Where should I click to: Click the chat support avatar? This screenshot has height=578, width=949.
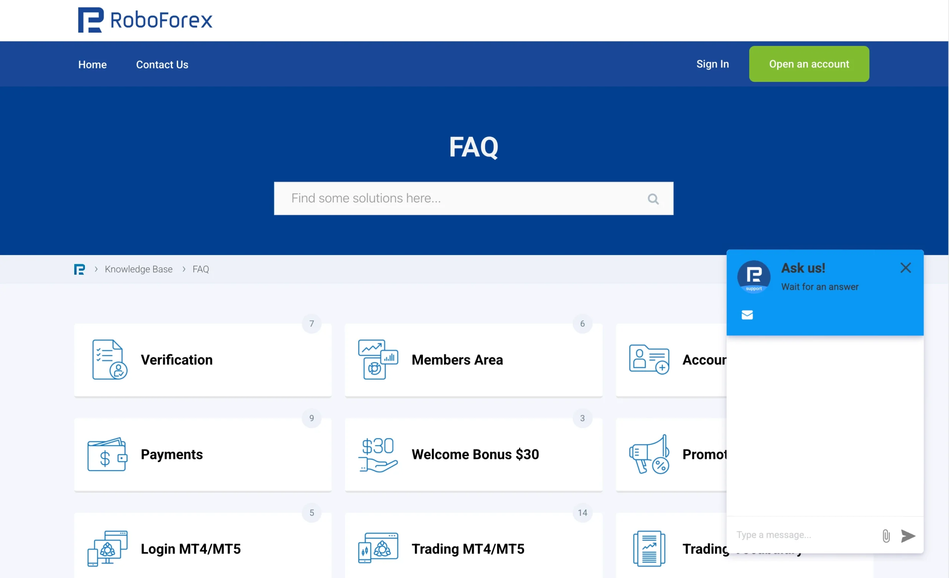click(x=754, y=277)
